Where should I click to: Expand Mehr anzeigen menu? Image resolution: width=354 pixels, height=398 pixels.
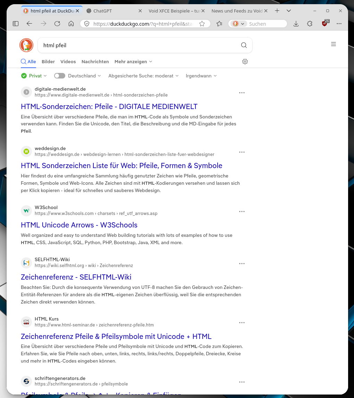pos(133,61)
